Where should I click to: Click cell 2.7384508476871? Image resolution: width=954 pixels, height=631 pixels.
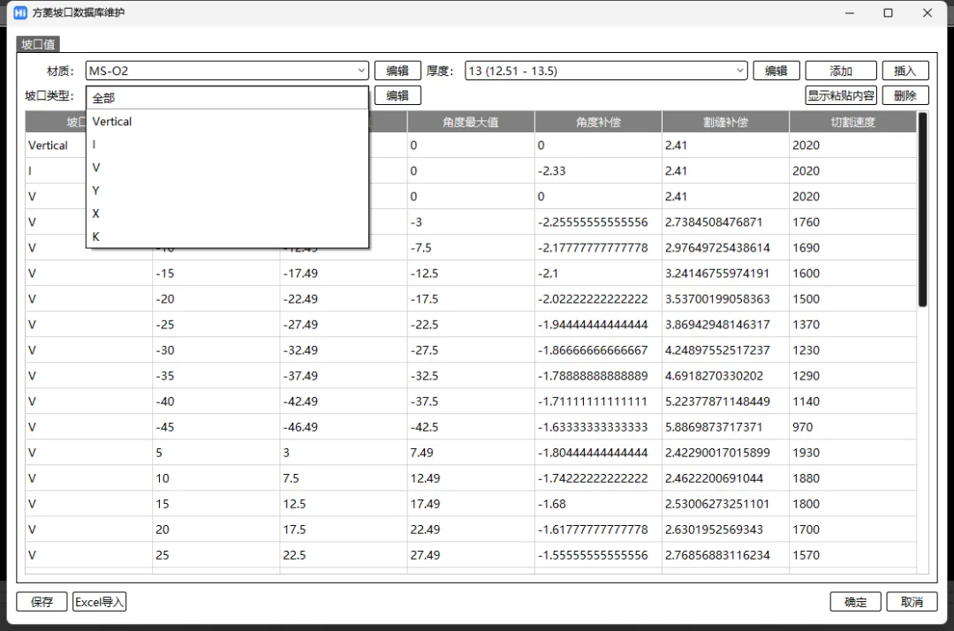pos(725,222)
